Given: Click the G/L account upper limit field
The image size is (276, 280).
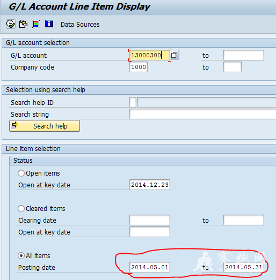Looking at the screenshot, I should 244,55.
